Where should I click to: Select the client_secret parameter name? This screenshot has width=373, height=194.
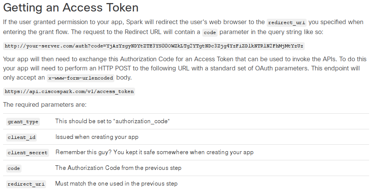[x=28, y=153]
